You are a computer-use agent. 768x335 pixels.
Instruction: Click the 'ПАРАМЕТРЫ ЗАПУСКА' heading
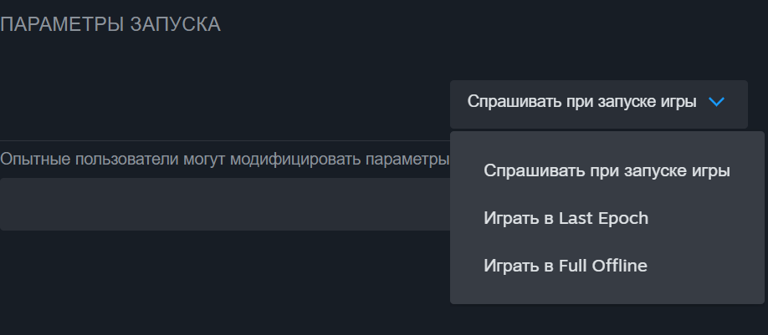pyautogui.click(x=110, y=25)
